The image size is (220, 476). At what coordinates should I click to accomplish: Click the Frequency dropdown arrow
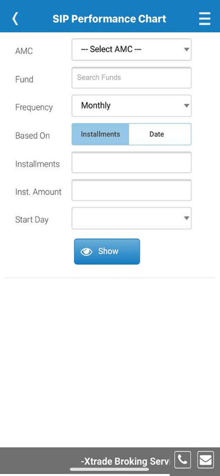pyautogui.click(x=186, y=106)
